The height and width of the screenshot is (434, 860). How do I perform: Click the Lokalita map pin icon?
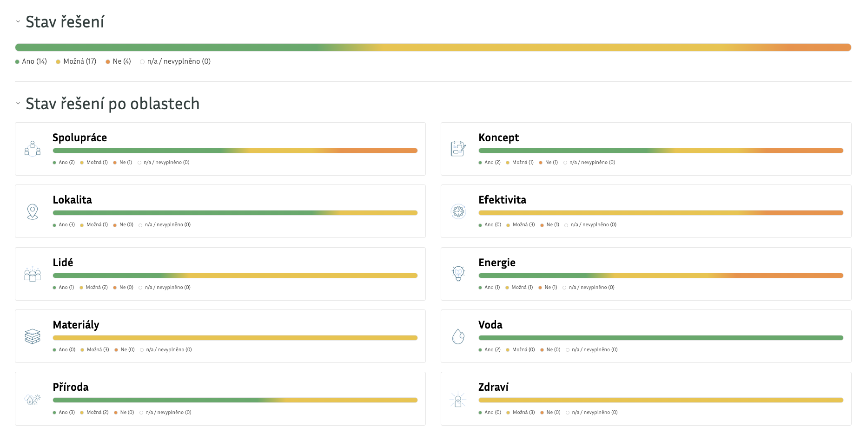click(x=33, y=211)
